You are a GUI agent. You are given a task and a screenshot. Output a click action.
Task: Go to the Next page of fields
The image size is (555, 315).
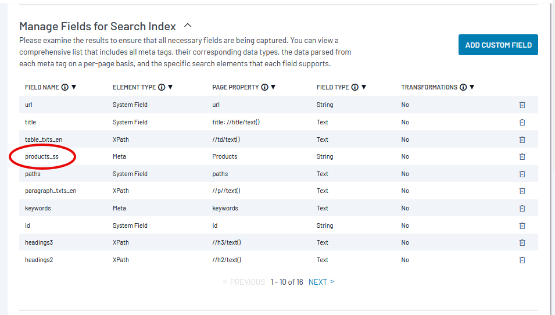(321, 282)
